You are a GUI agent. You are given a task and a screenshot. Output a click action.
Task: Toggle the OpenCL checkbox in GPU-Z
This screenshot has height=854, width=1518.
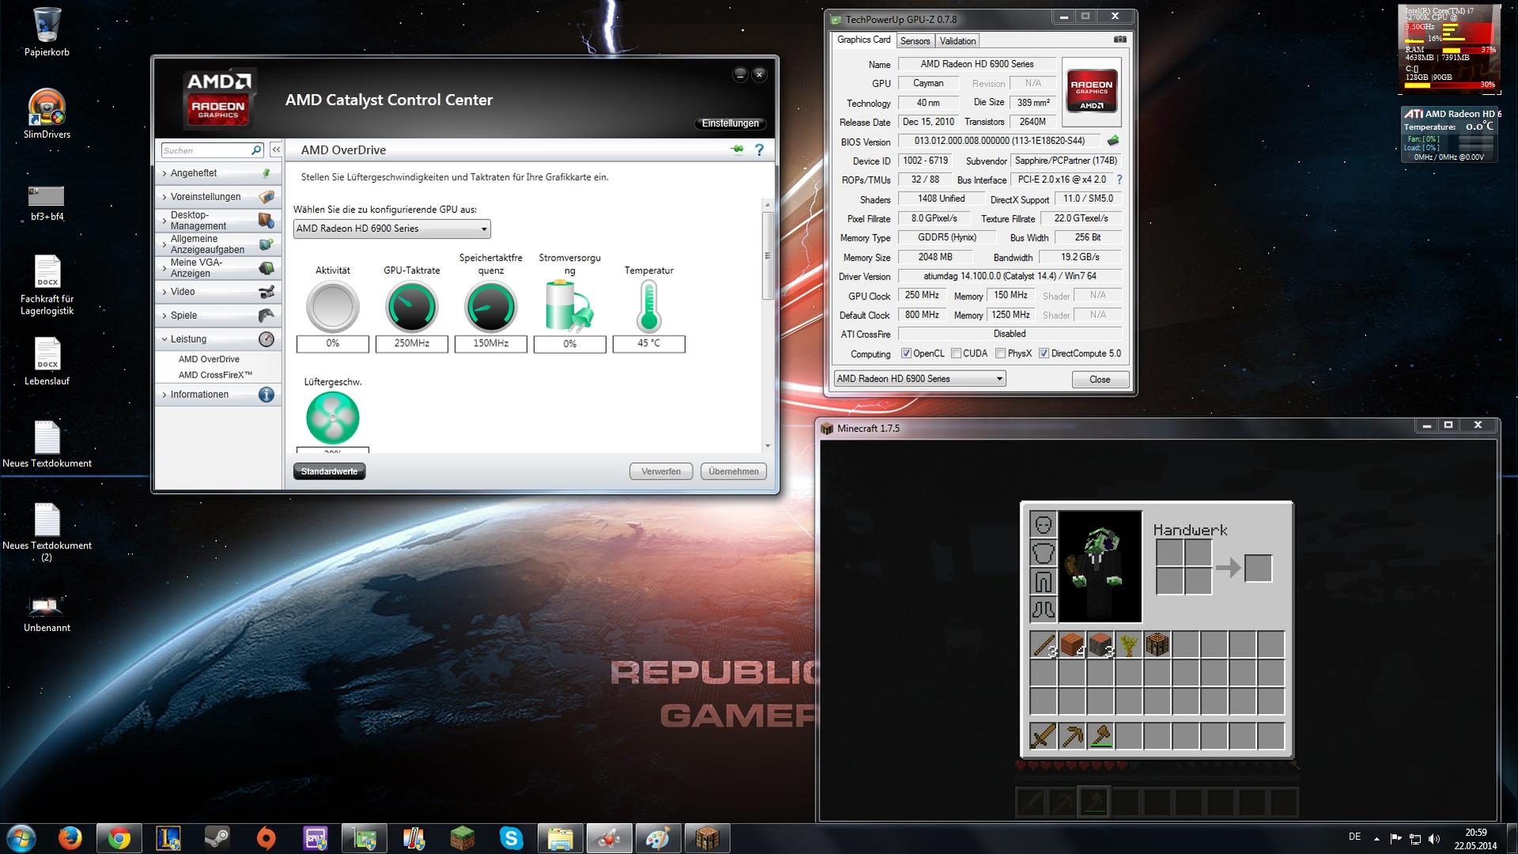click(x=907, y=354)
